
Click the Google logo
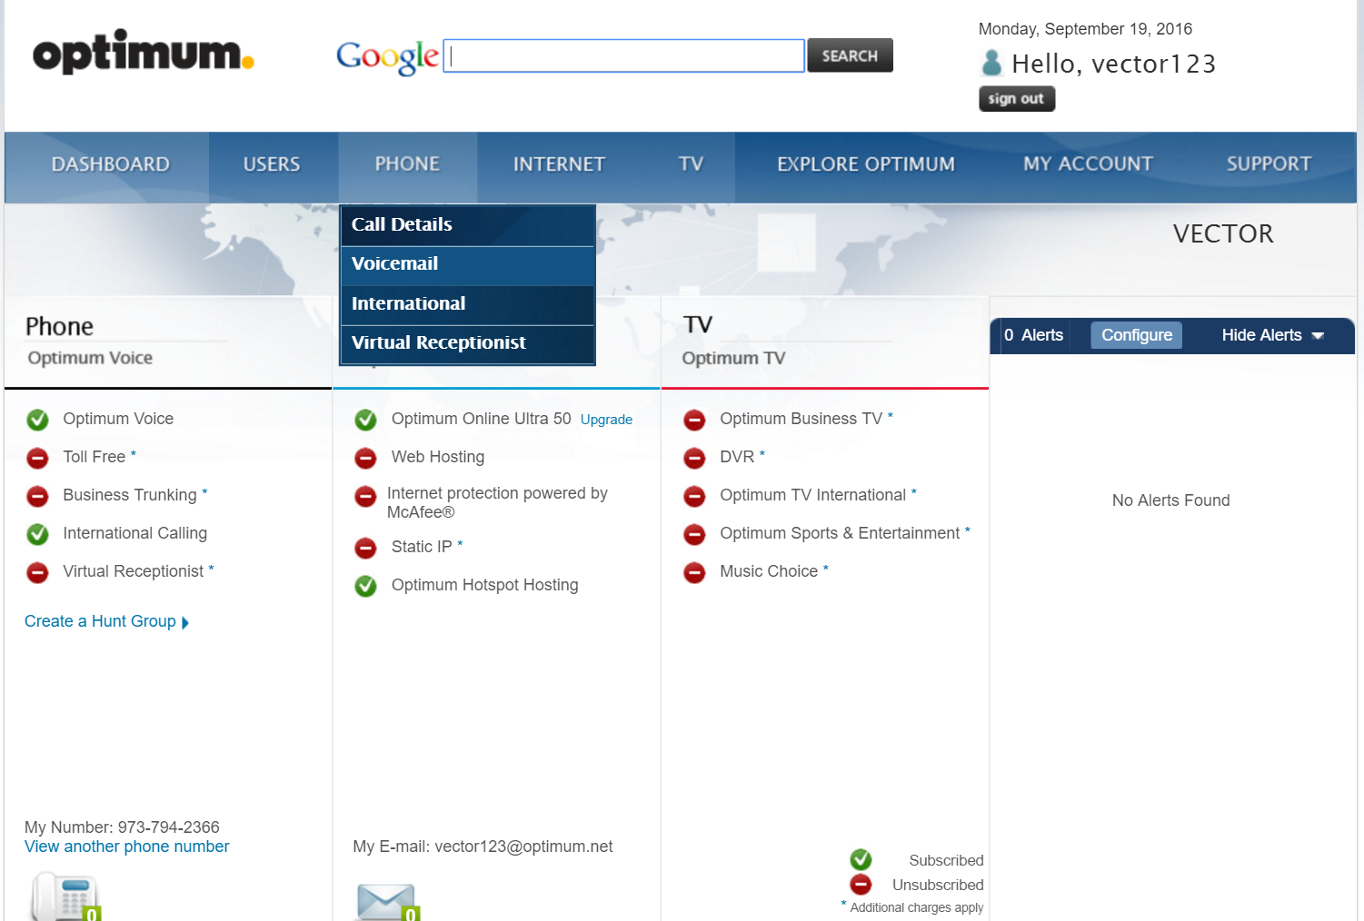click(x=387, y=57)
